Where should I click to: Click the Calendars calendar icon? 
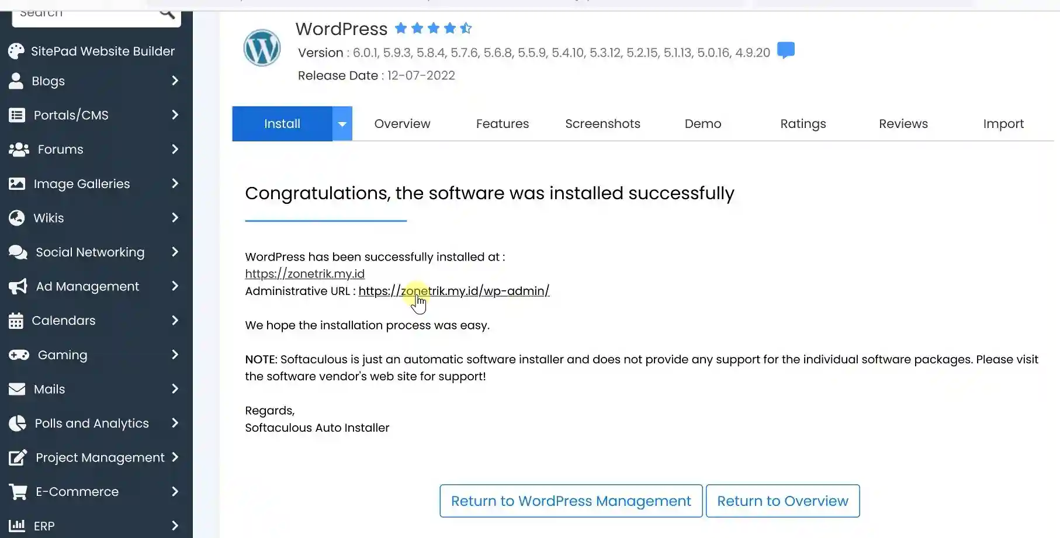16,321
